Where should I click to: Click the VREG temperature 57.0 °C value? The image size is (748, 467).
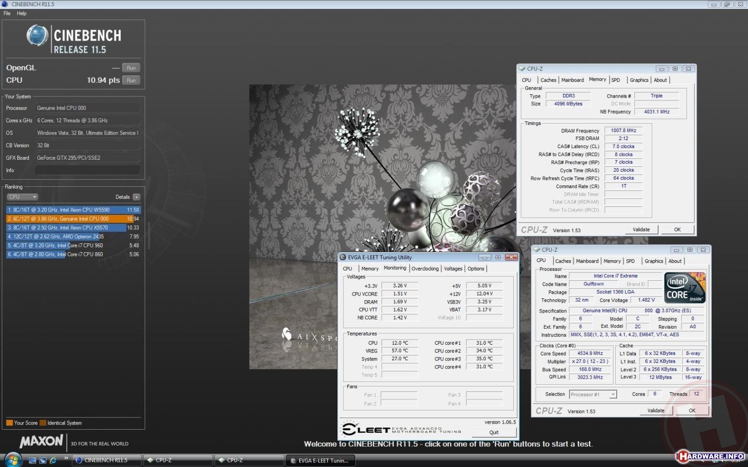point(400,351)
